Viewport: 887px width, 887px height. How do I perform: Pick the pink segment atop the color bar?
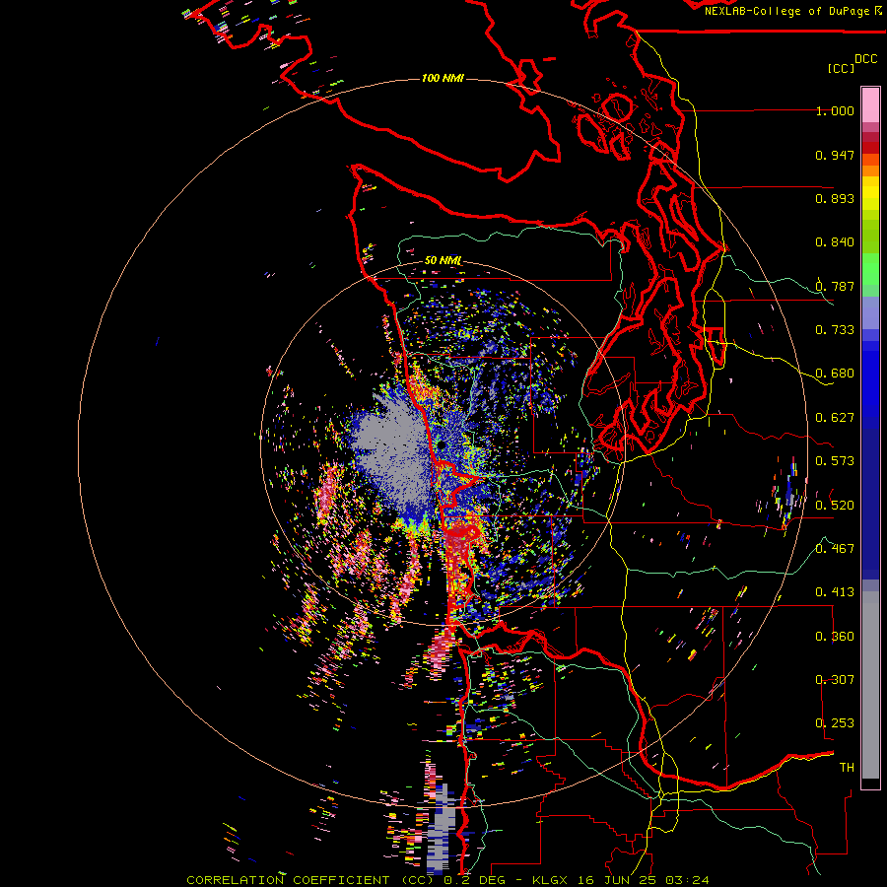coord(870,104)
